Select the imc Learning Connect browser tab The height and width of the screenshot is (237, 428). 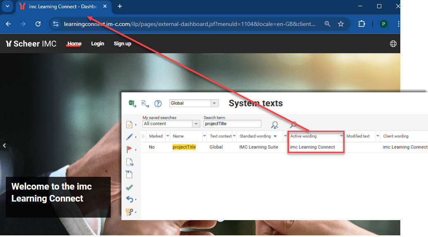coord(63,7)
